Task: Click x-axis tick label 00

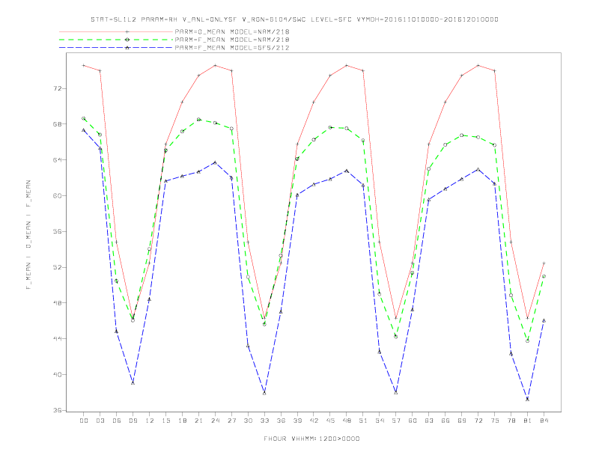Action: (x=84, y=421)
